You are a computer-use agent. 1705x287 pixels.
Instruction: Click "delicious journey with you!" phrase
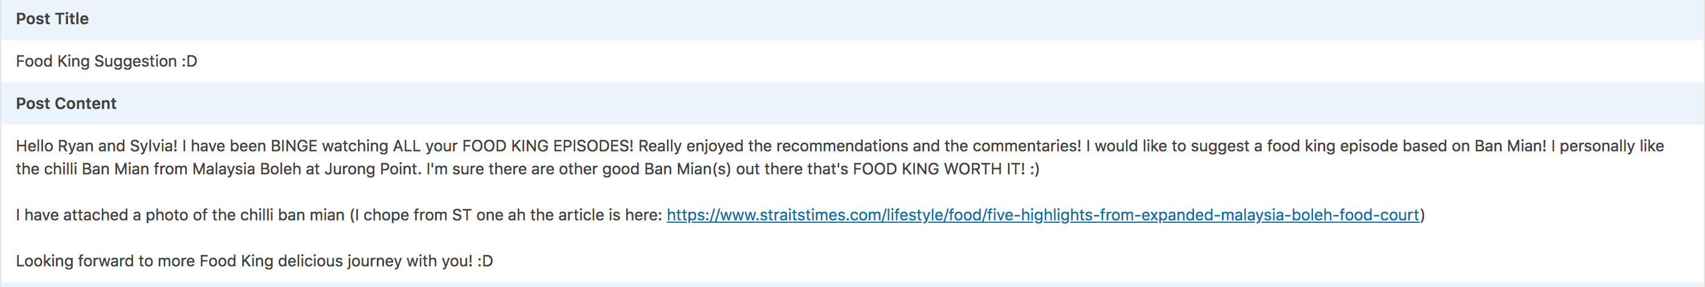click(376, 262)
